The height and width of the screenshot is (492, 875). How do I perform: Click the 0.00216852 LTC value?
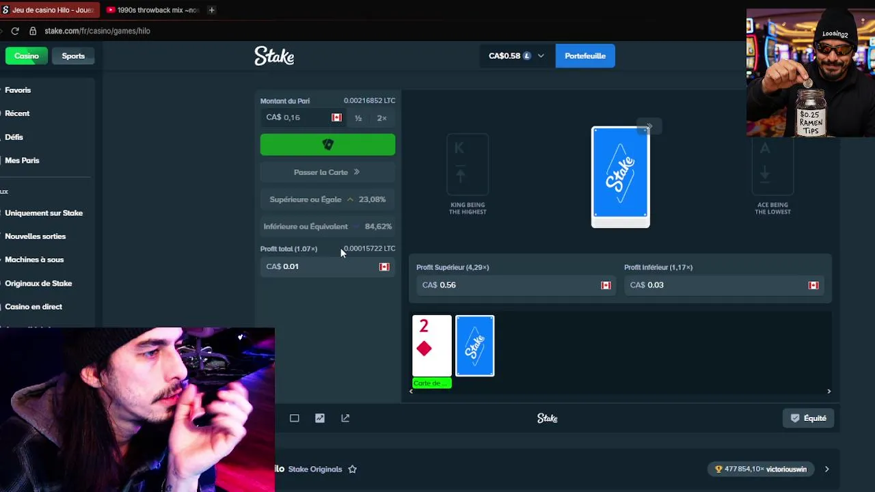pos(369,100)
